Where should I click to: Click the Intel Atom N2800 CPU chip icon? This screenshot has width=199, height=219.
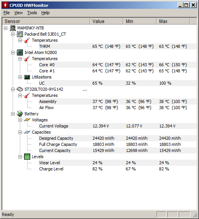tap(20, 52)
